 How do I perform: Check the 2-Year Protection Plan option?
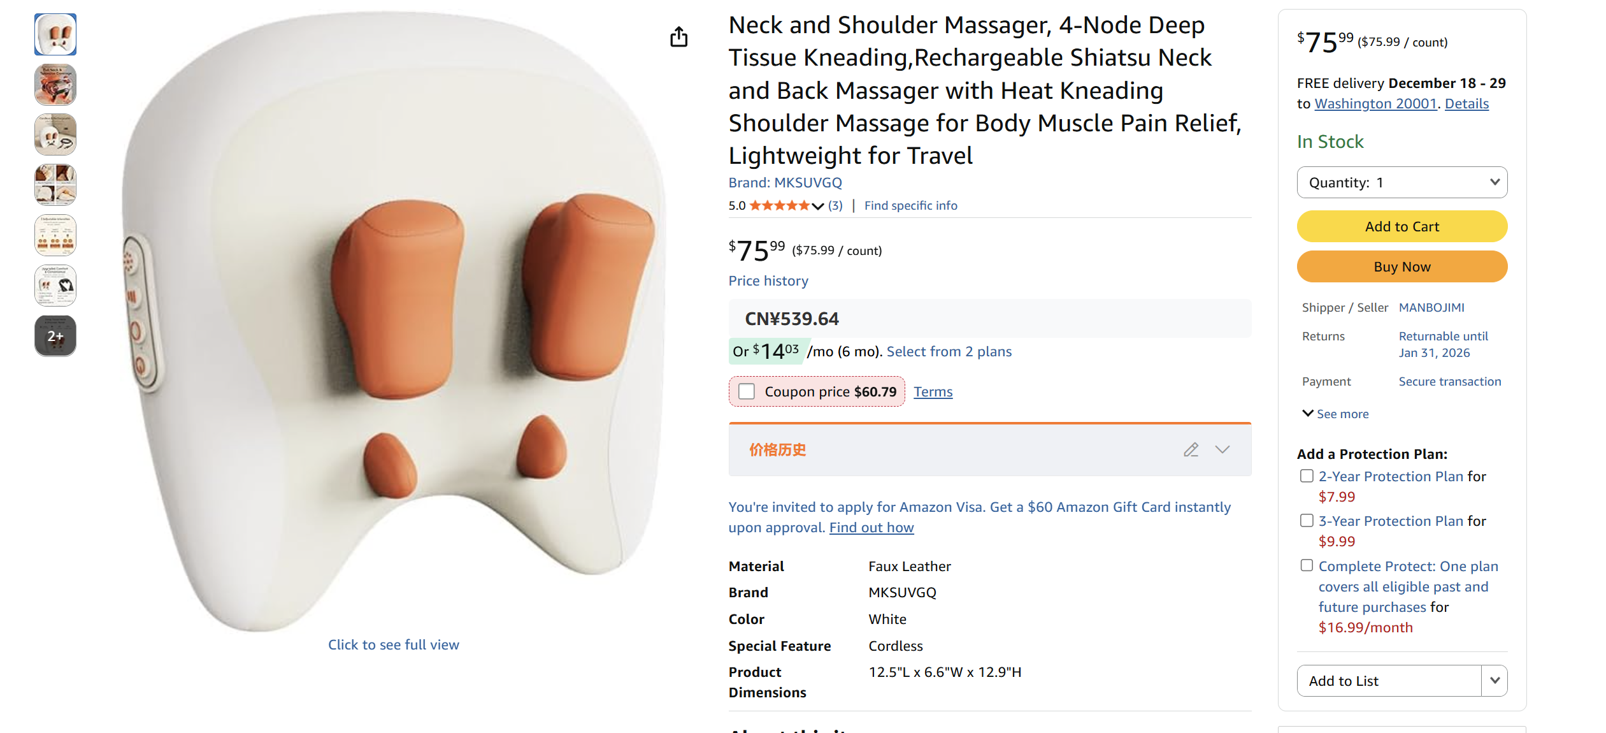tap(1307, 475)
